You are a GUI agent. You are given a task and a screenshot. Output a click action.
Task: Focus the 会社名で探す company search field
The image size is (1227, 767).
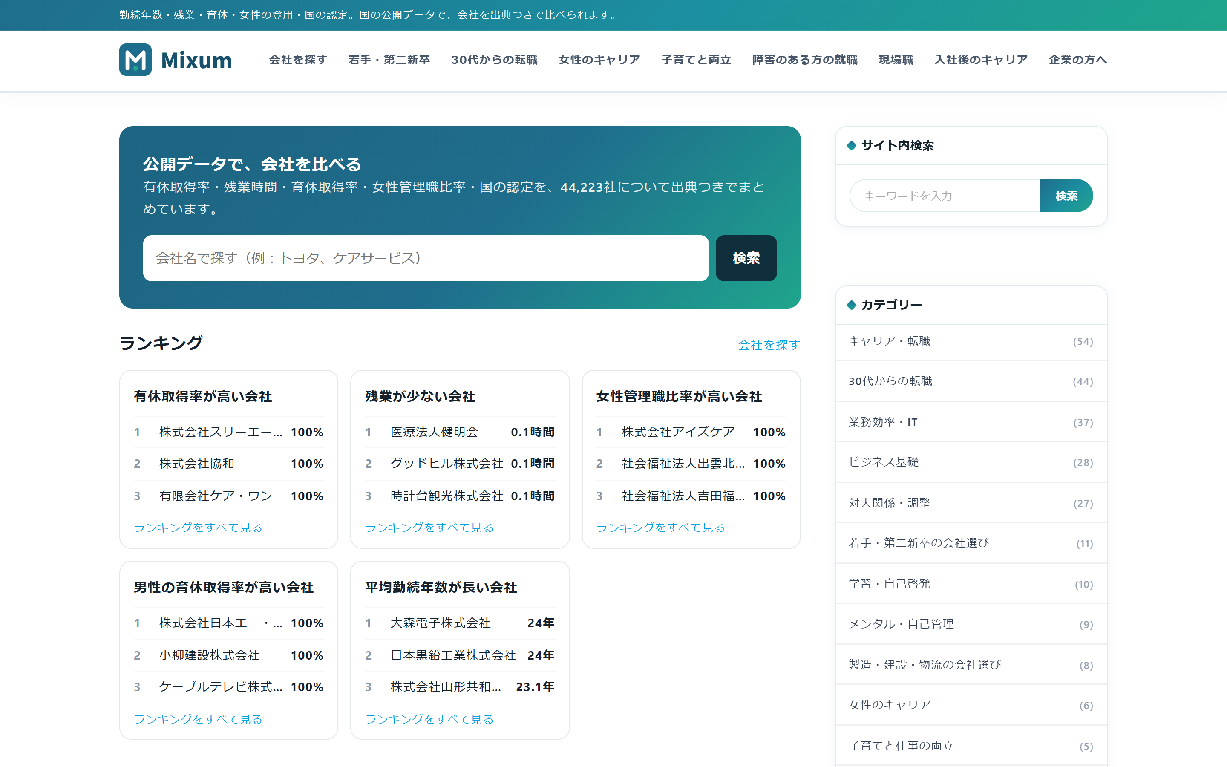coord(426,258)
